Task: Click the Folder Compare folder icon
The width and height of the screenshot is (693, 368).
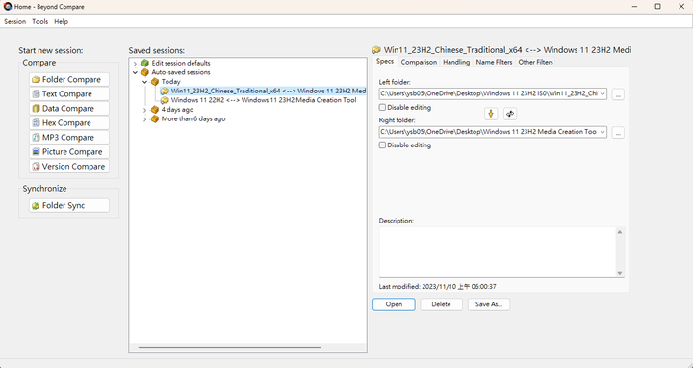Action: pyautogui.click(x=37, y=80)
